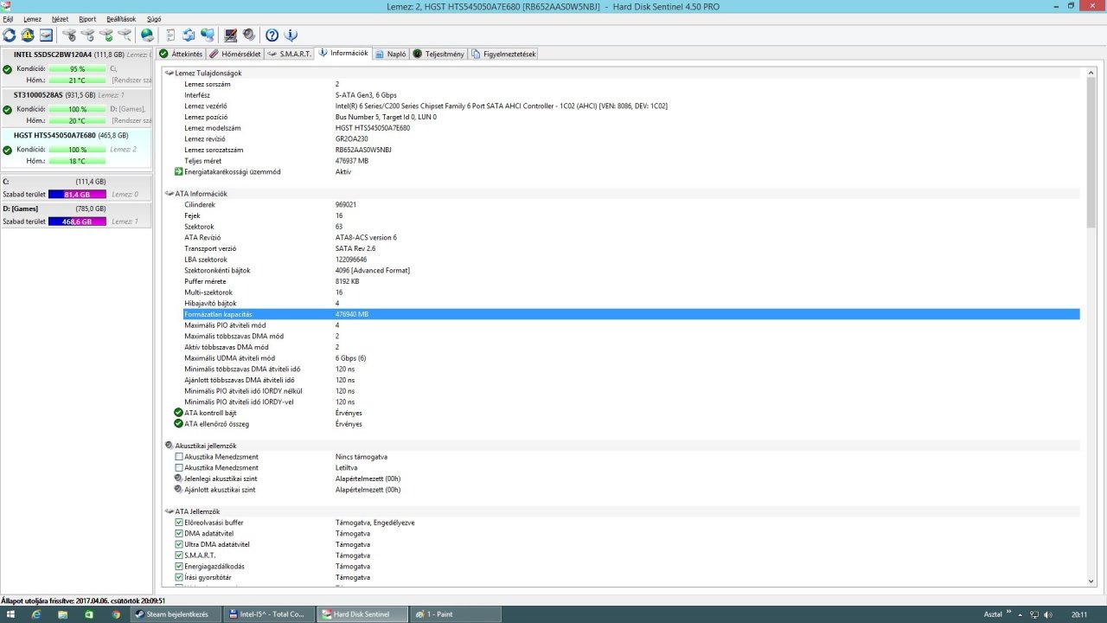The height and width of the screenshot is (623, 1107).
Task: Click Jelenlegi akusztikai szint icon
Action: coord(179,478)
